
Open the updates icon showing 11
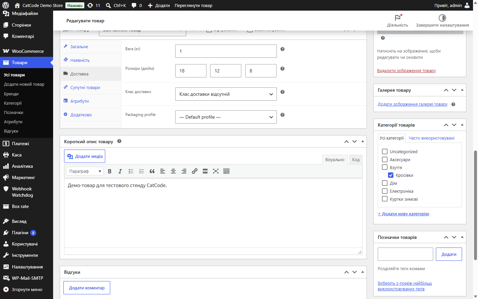point(93,5)
